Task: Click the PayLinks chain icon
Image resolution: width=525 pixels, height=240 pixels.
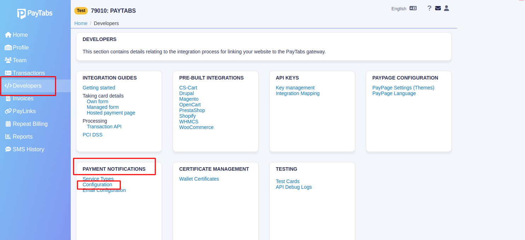Action: tap(8, 111)
